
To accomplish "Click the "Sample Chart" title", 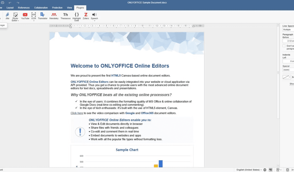I will [x=127, y=150].
